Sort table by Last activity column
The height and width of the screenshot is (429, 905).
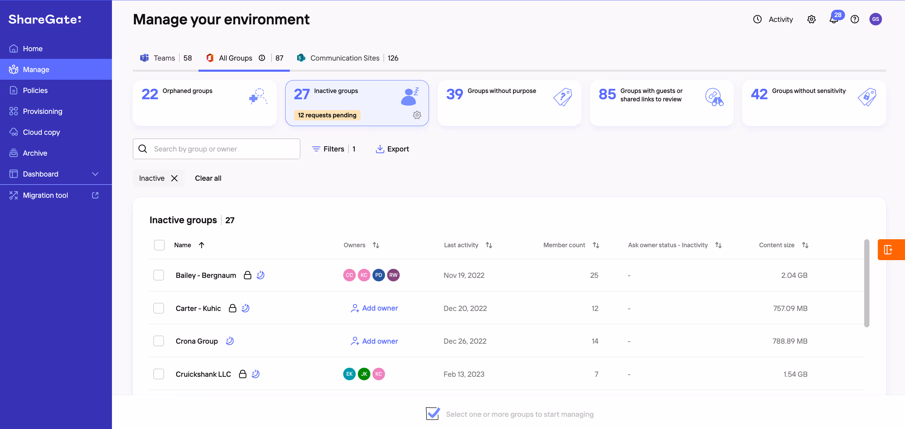[x=489, y=245]
